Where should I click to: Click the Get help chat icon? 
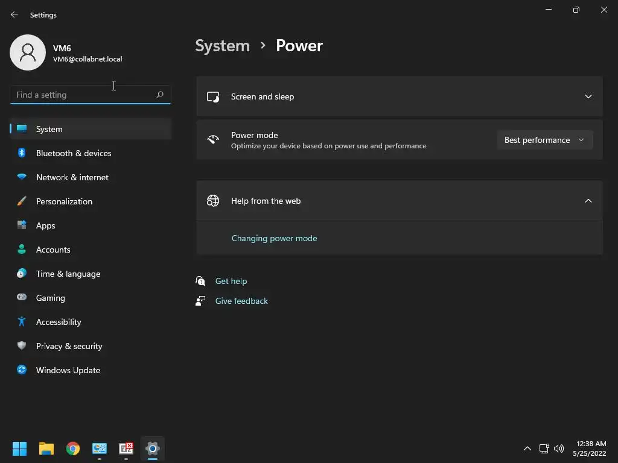pyautogui.click(x=200, y=281)
